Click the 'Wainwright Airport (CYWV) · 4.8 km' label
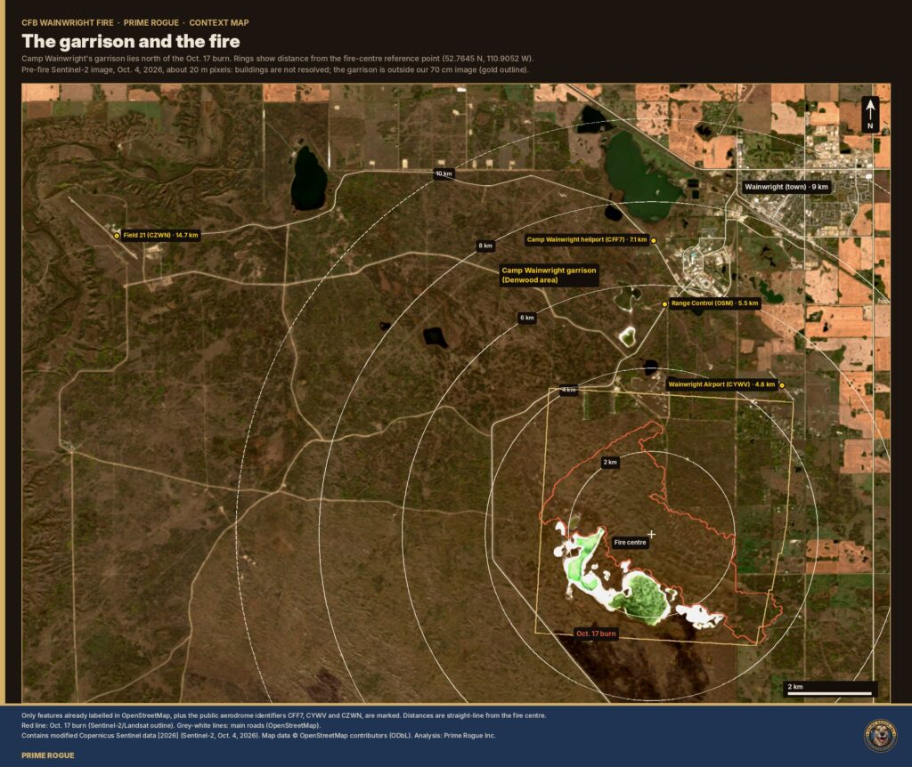The height and width of the screenshot is (767, 912). coord(721,384)
